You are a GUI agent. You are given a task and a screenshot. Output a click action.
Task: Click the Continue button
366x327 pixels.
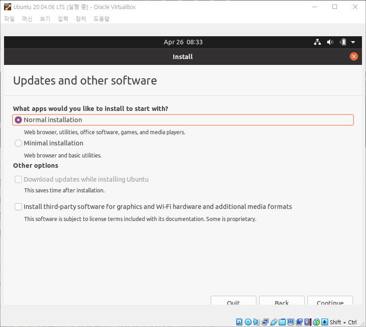[330, 301]
